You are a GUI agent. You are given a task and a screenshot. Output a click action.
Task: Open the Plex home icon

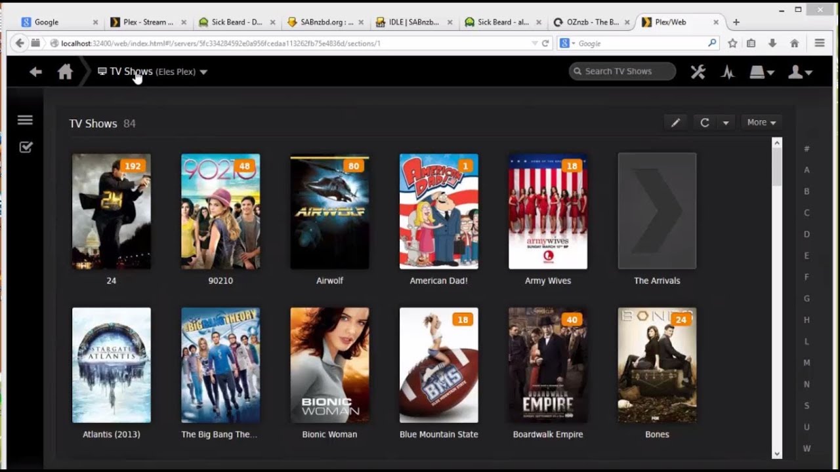click(65, 71)
